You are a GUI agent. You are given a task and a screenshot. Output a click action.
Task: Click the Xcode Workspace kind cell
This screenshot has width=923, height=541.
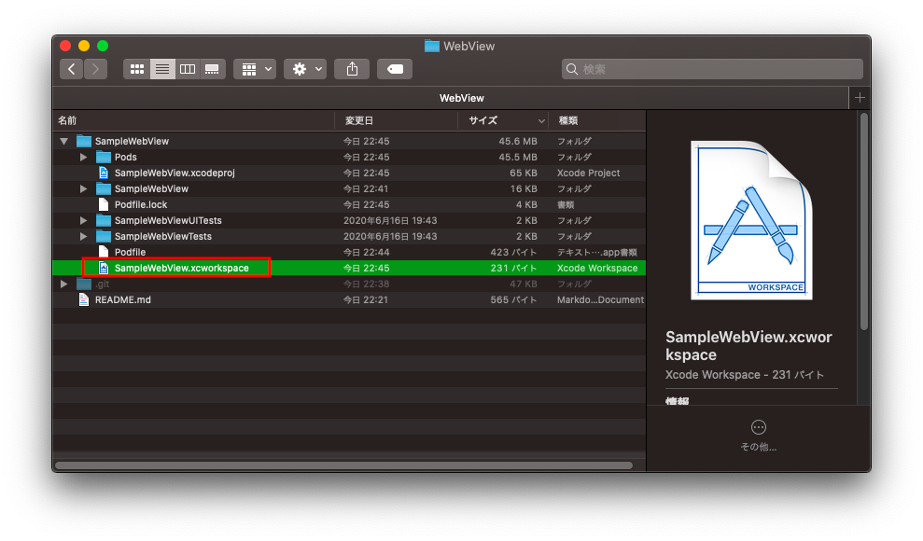[597, 268]
